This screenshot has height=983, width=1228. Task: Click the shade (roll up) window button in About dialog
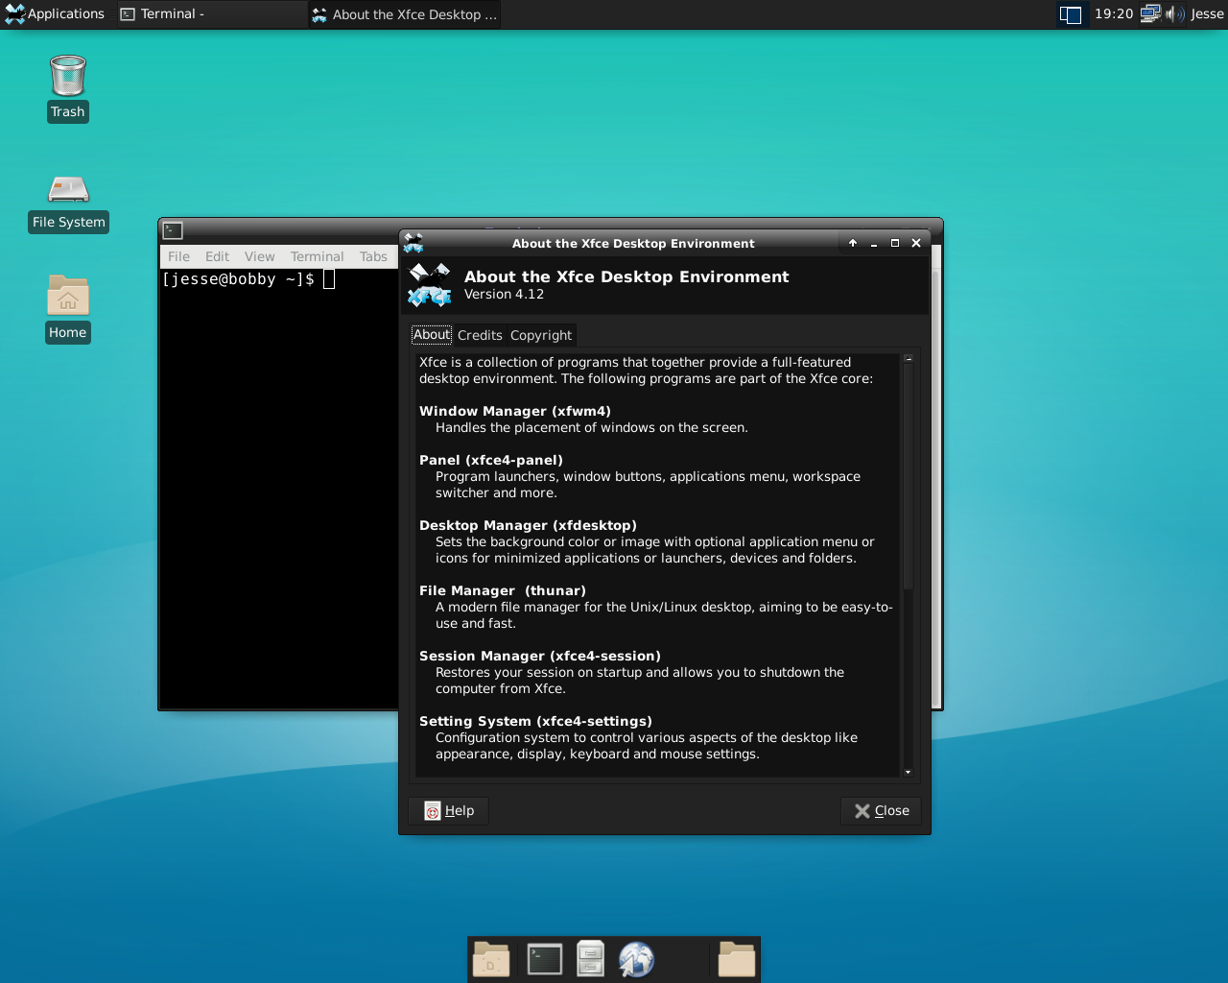[x=853, y=243]
